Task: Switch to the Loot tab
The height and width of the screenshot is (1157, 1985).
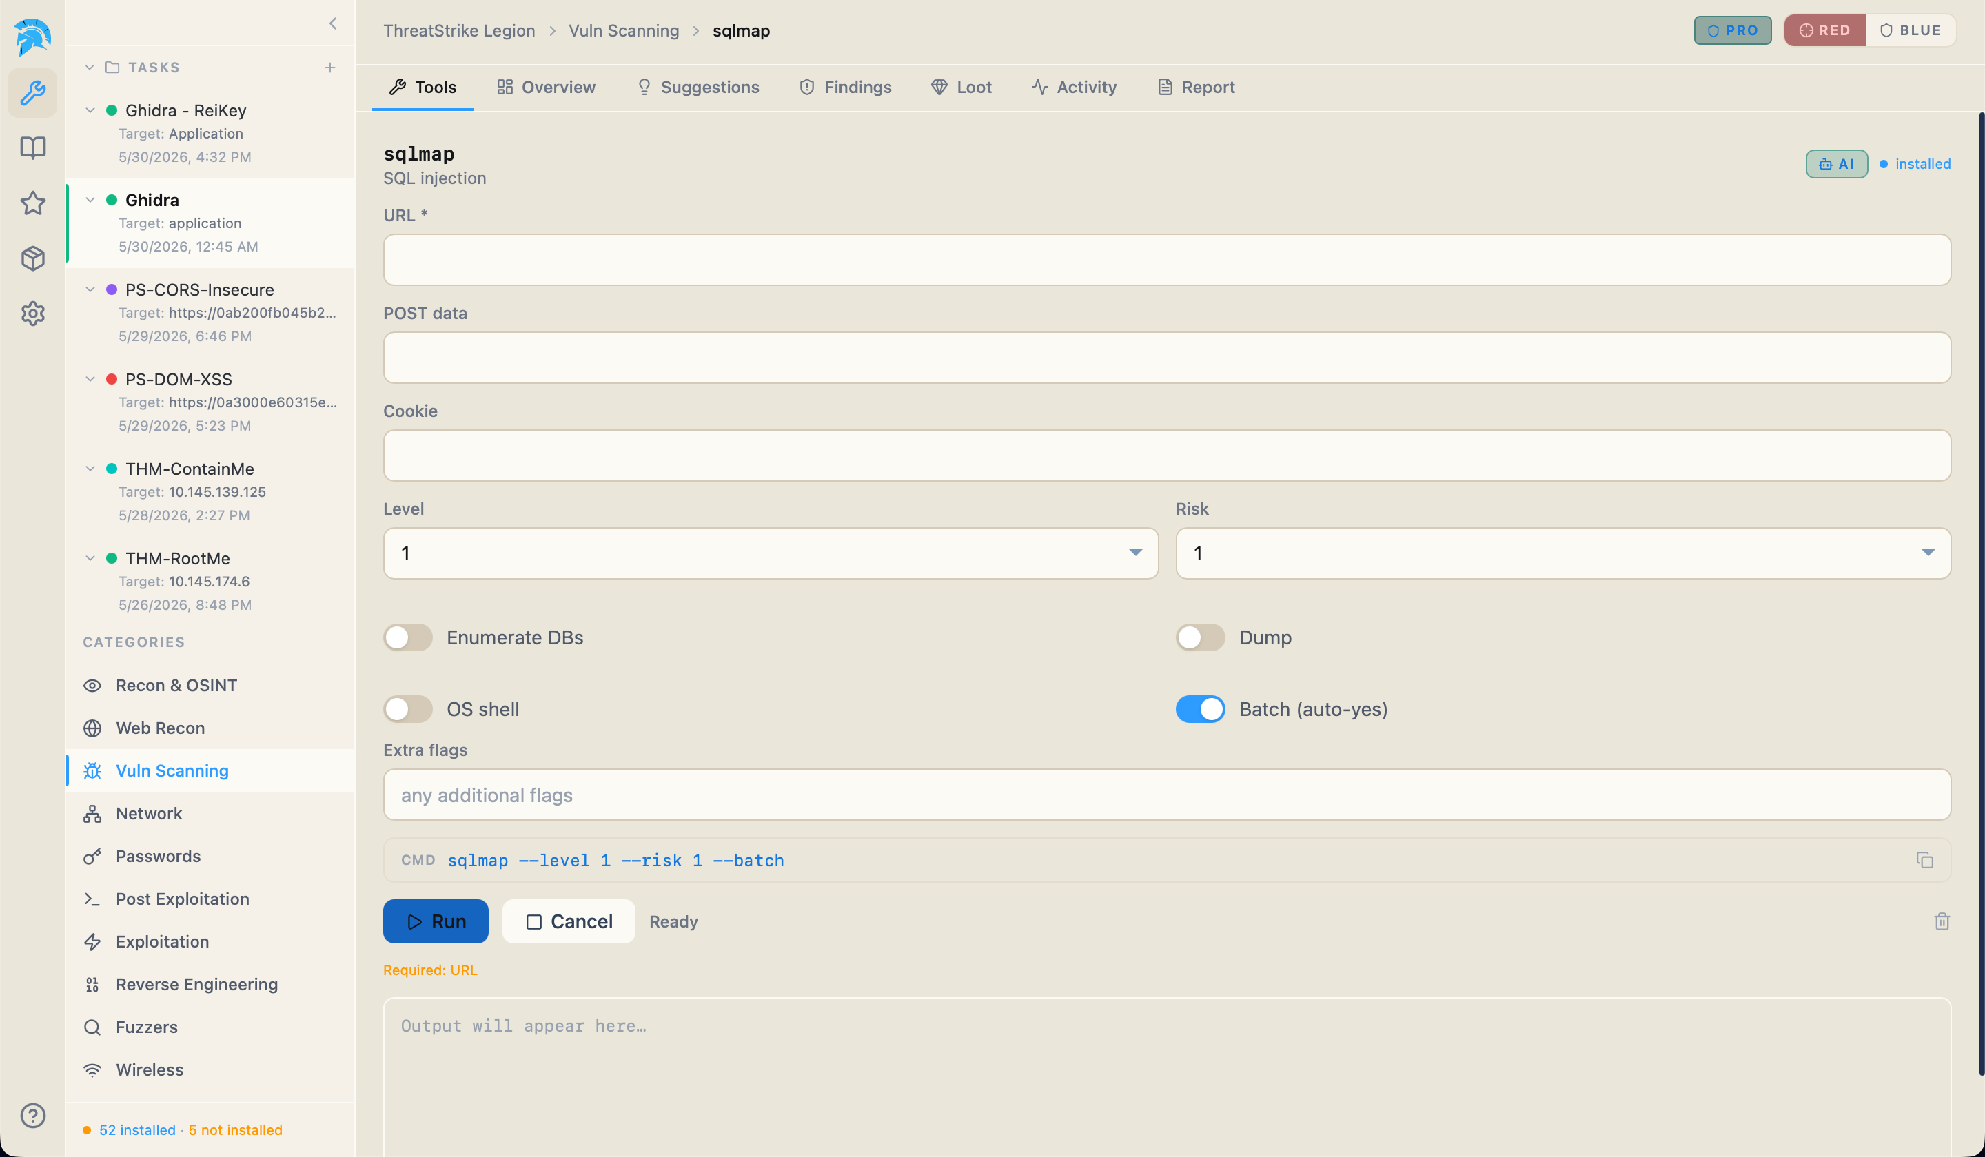Action: (961, 87)
